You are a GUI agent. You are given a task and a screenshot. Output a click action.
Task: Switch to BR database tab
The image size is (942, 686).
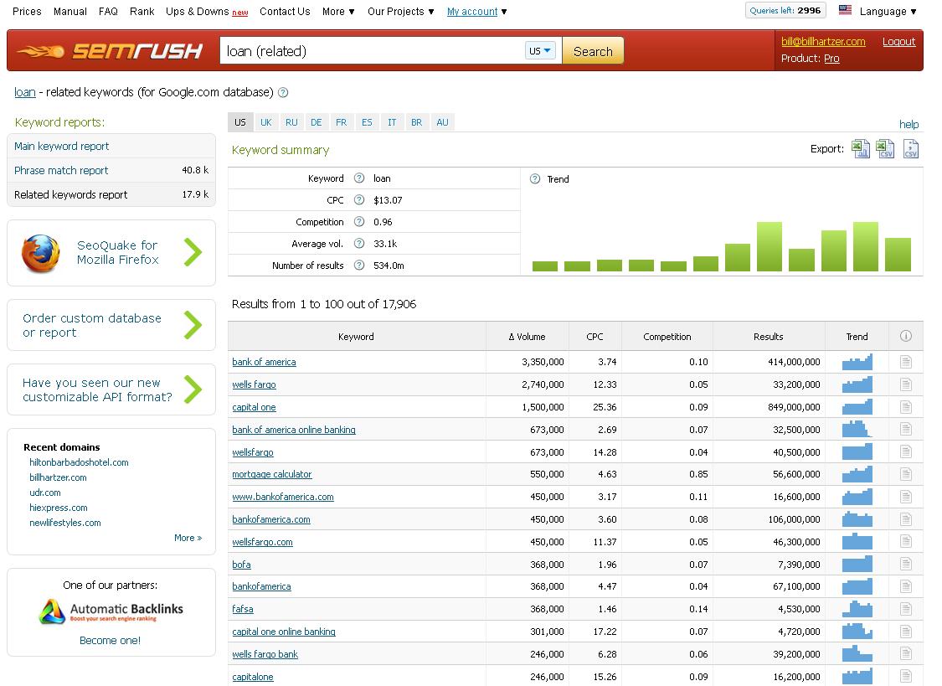pos(416,122)
